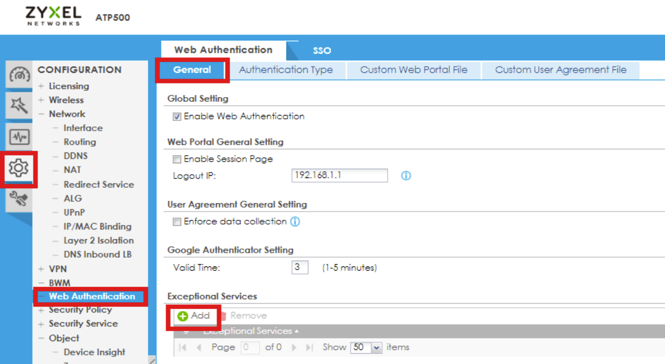665x364 pixels.
Task: Open the Authentication Type tab
Action: coord(286,70)
